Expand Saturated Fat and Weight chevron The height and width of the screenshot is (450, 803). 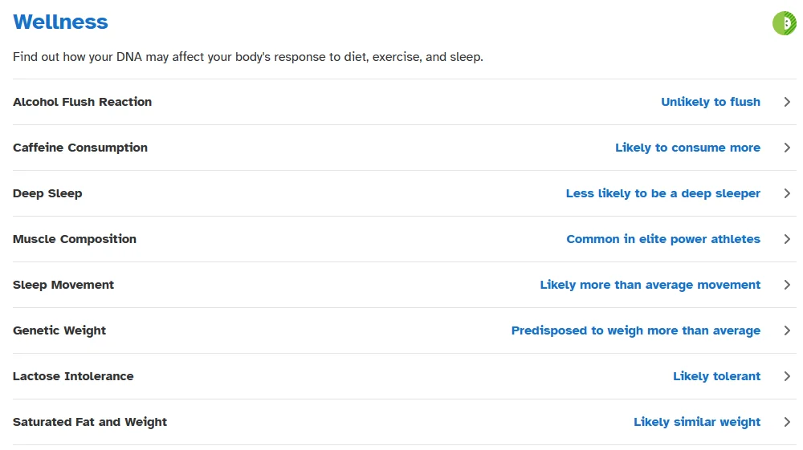(787, 423)
